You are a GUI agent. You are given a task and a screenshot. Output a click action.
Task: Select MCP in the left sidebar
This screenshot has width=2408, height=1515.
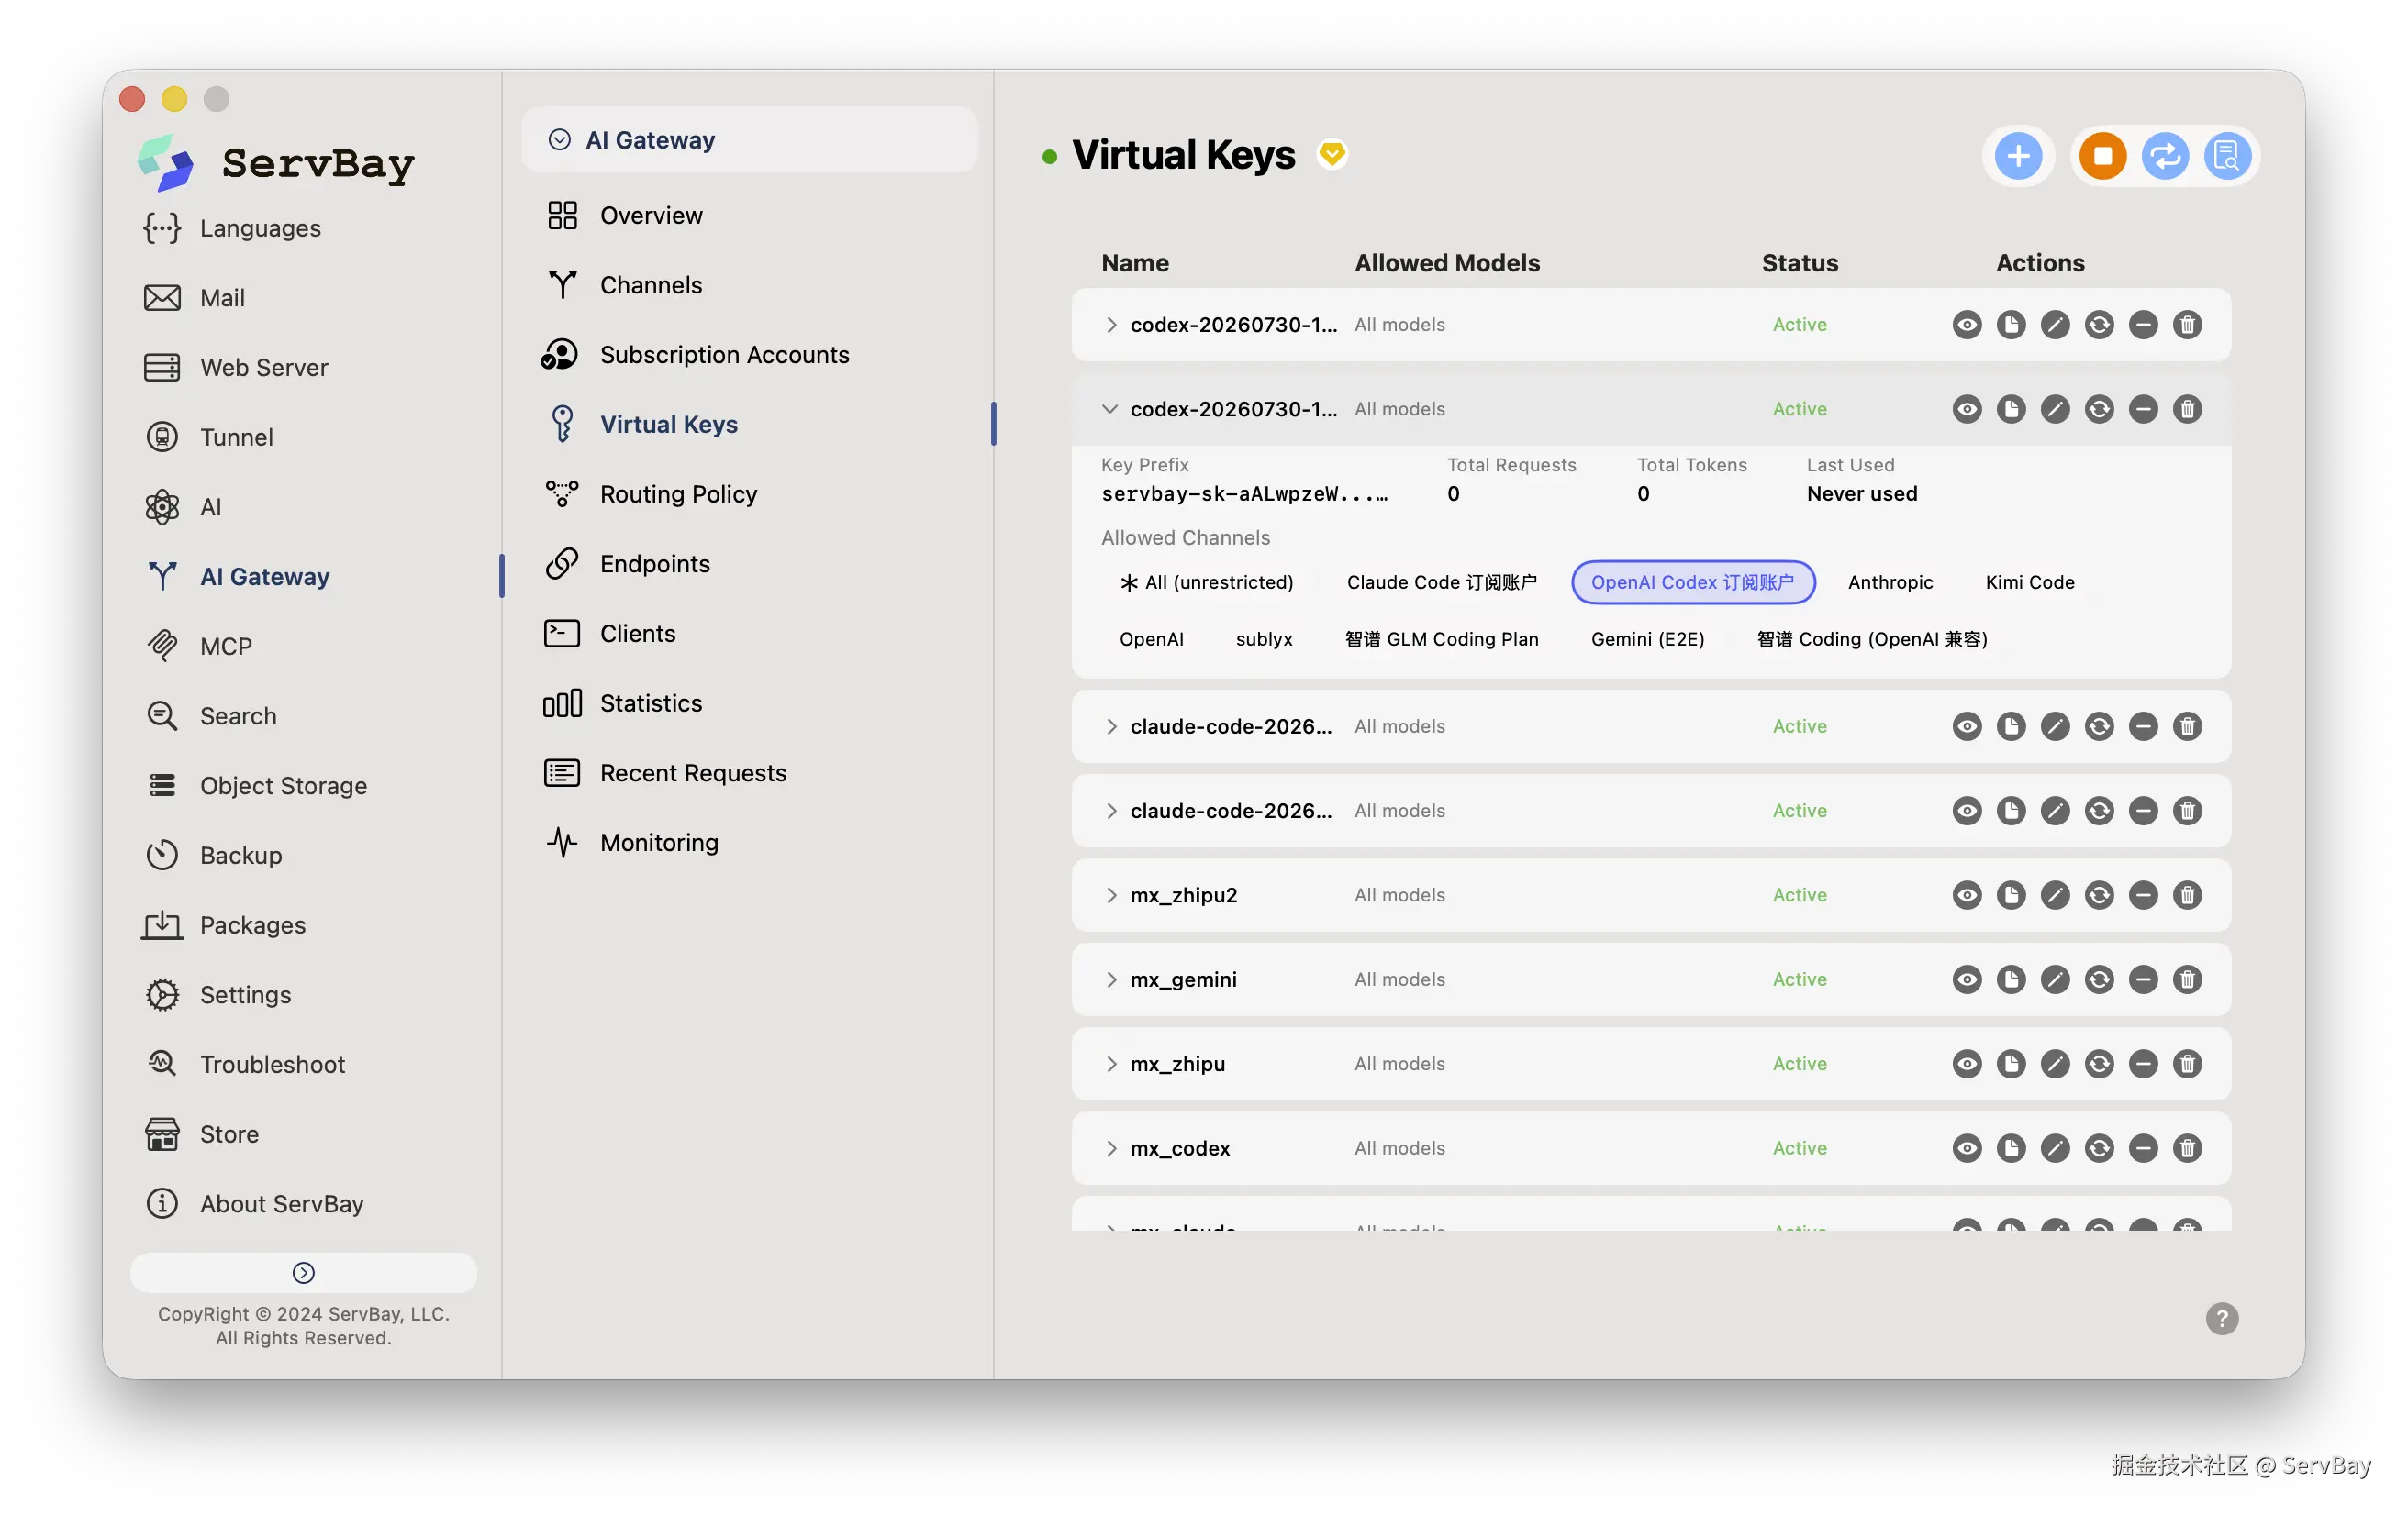(x=225, y=647)
